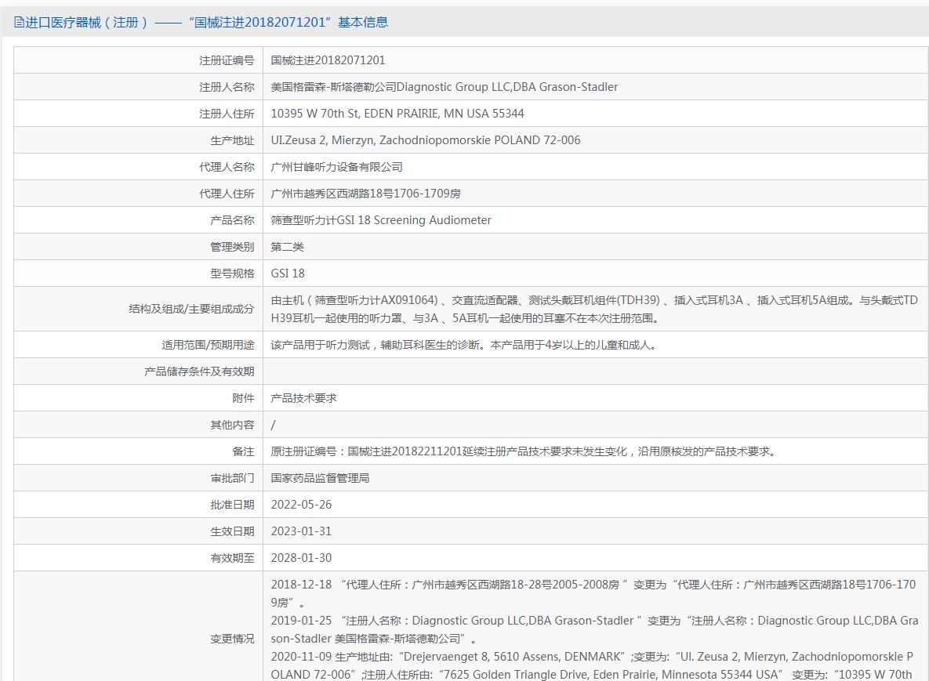Click the label 注册证编号
This screenshot has width=929, height=681.
(227, 60)
